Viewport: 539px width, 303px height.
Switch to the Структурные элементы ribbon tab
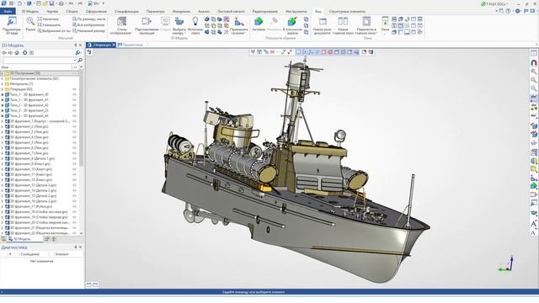point(347,11)
